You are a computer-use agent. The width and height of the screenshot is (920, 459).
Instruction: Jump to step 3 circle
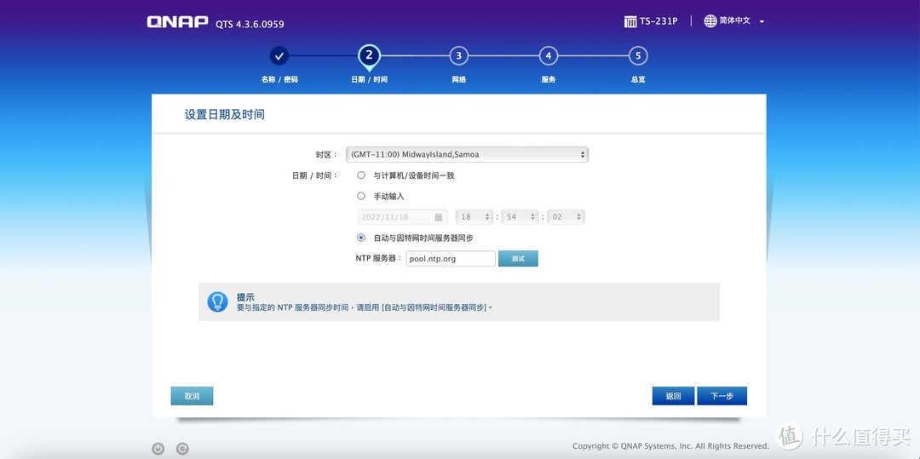[x=459, y=56]
